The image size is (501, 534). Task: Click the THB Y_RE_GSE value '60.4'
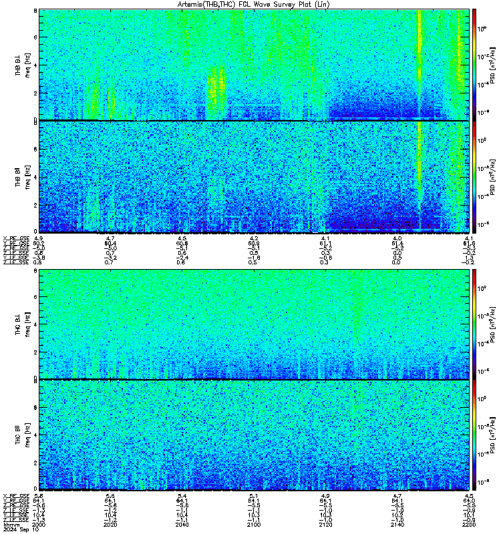tap(110, 243)
